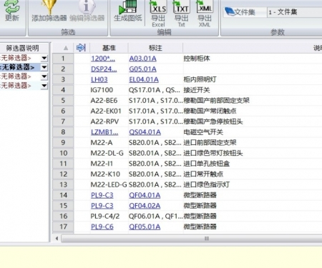The width and height of the screenshot is (322, 268).
Task: Open the A03.01A mark link
Action: (x=142, y=59)
